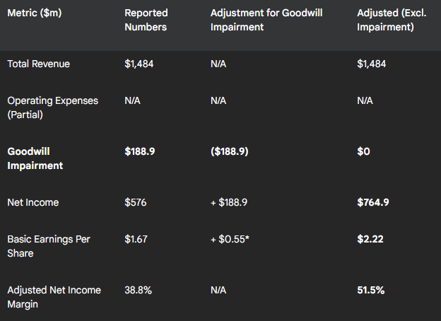Select Adjusted (Excl. Impairment) column header
Screen dimensions: 441x321
click(392, 20)
